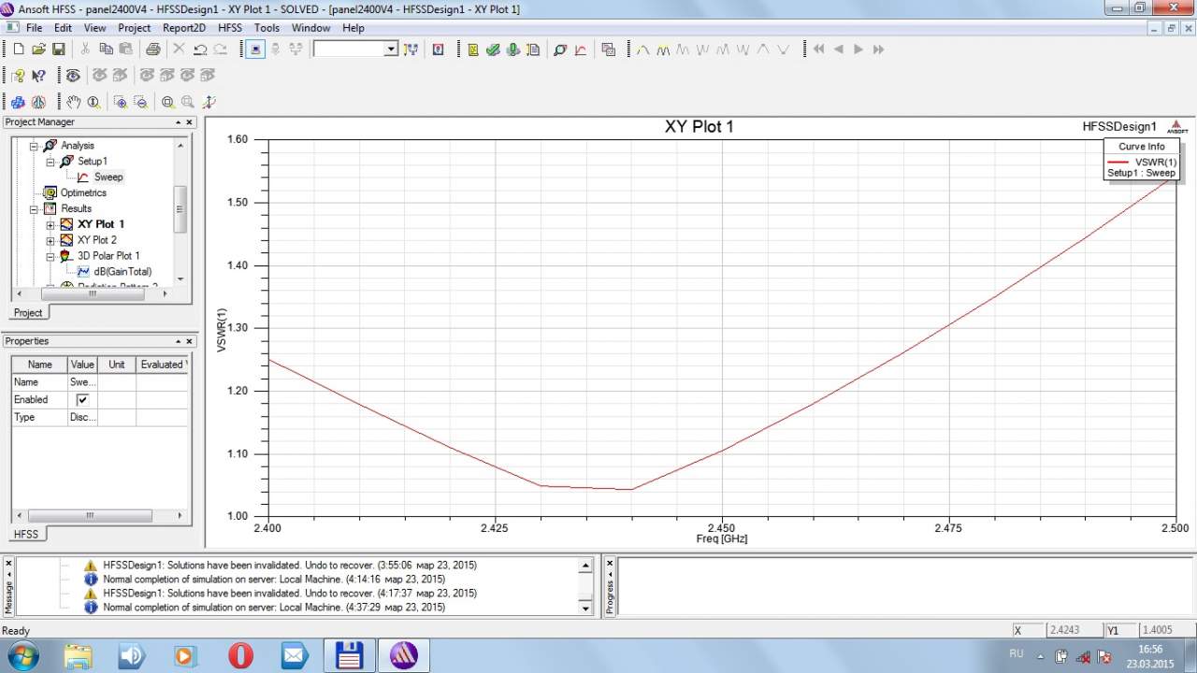Click the Project Manager vertical scrollbar
This screenshot has width=1197, height=673.
tap(180, 208)
